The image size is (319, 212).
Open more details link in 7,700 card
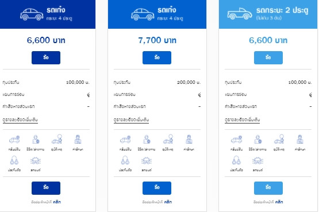pyautogui.click(x=131, y=120)
